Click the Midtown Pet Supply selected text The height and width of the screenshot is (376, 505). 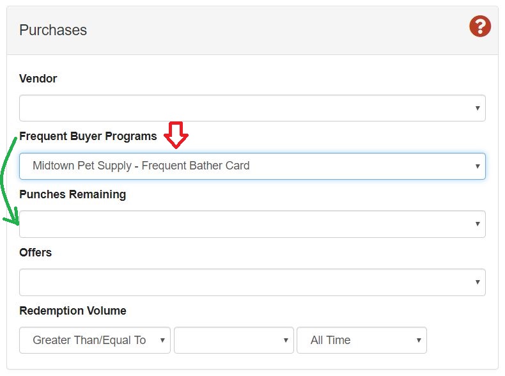tap(141, 166)
